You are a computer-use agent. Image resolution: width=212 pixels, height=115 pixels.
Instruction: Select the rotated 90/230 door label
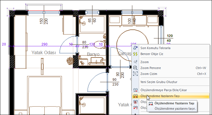pos(120,75)
